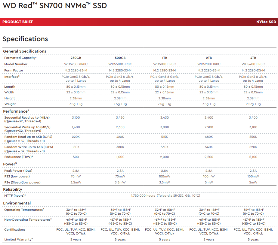Click the "380K" random write value
This screenshot has width=278, height=245.
120,147
